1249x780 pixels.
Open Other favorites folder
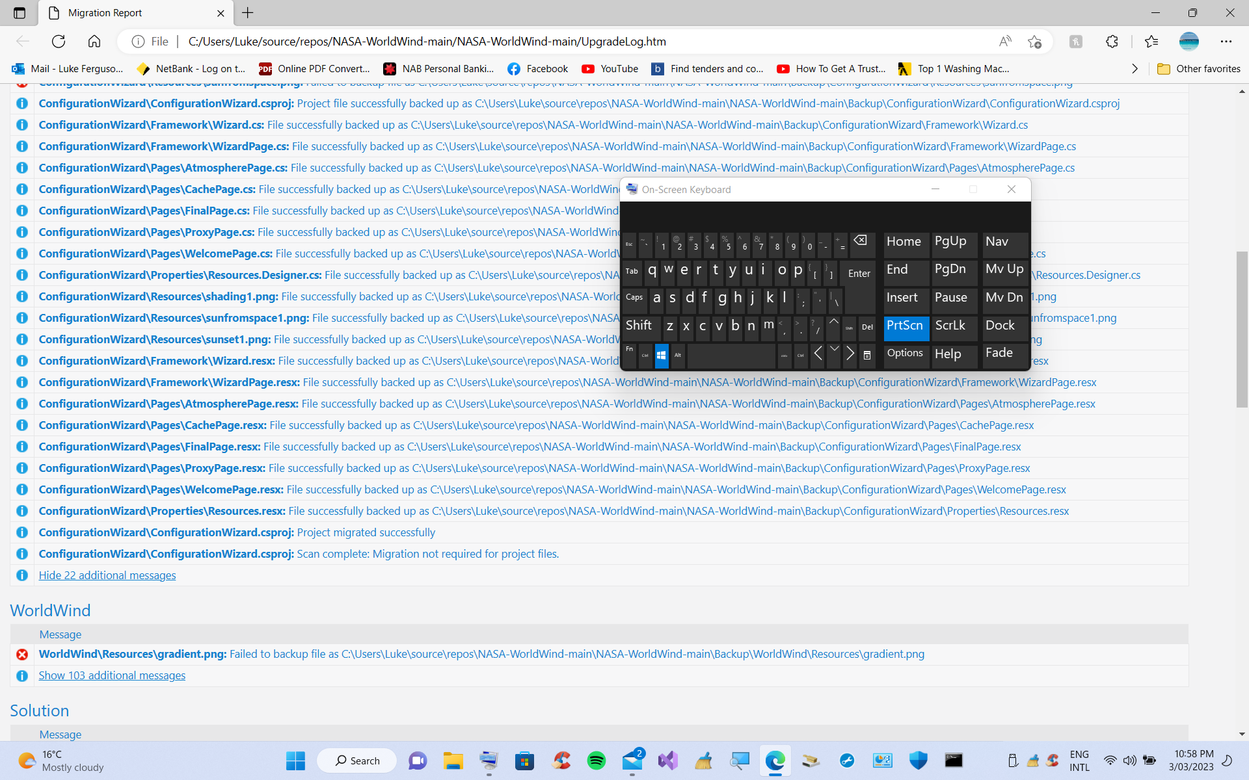1199,69
